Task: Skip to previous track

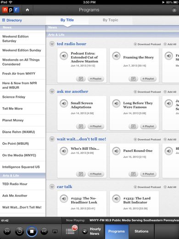Action: (7, 231)
